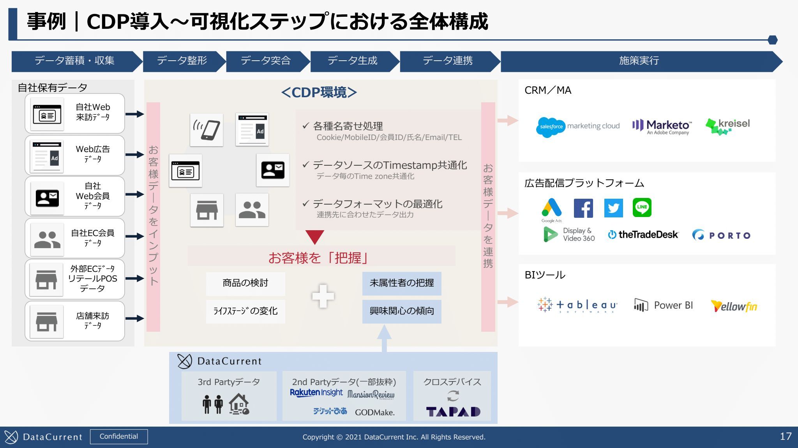Click the store icon in CDP環境
Image resolution: width=798 pixels, height=448 pixels.
coord(207,210)
